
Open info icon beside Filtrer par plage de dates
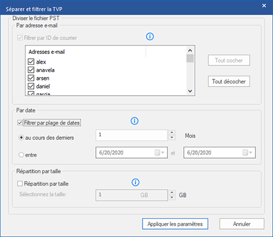(135, 121)
